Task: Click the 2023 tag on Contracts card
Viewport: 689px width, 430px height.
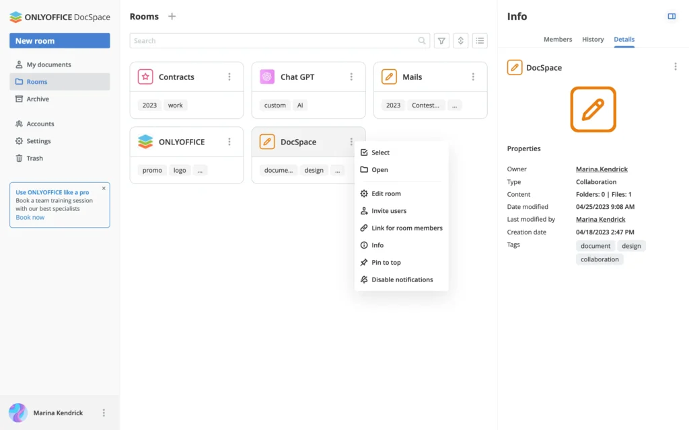Action: (149, 105)
